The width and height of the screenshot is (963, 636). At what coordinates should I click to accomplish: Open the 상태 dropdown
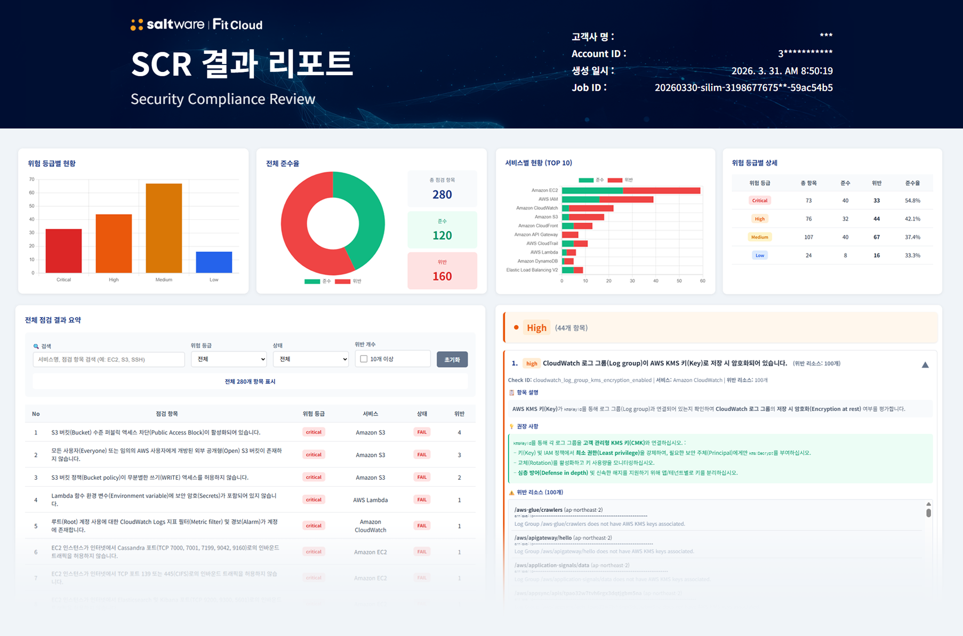point(311,359)
